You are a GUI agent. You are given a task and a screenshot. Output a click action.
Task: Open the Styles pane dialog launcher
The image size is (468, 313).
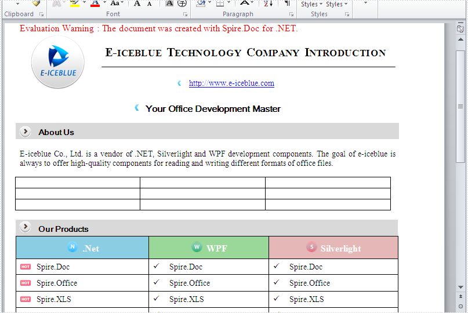tap(347, 14)
